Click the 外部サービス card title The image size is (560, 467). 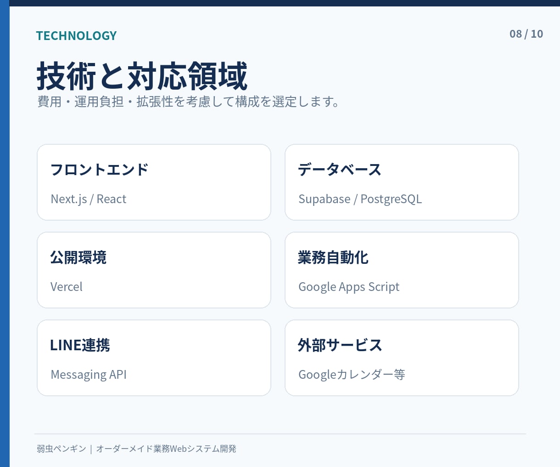340,345
